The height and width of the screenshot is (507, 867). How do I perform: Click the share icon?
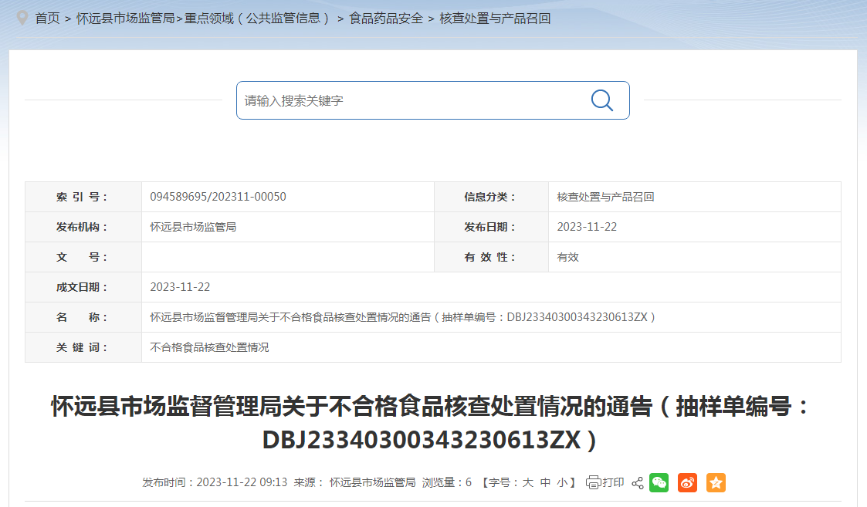638,482
